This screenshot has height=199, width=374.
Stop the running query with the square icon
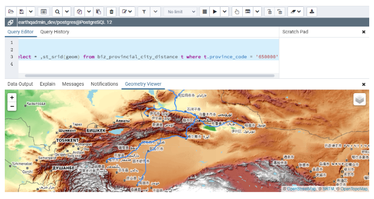coord(205,12)
